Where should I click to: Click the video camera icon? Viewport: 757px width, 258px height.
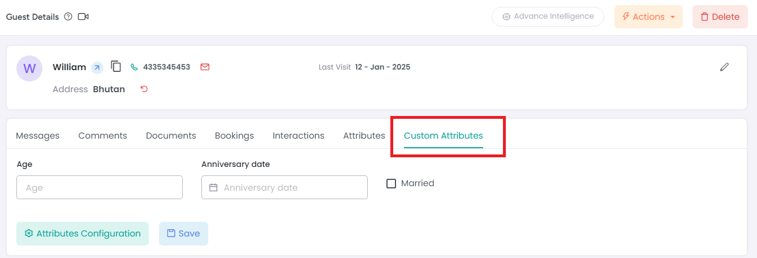pos(83,17)
